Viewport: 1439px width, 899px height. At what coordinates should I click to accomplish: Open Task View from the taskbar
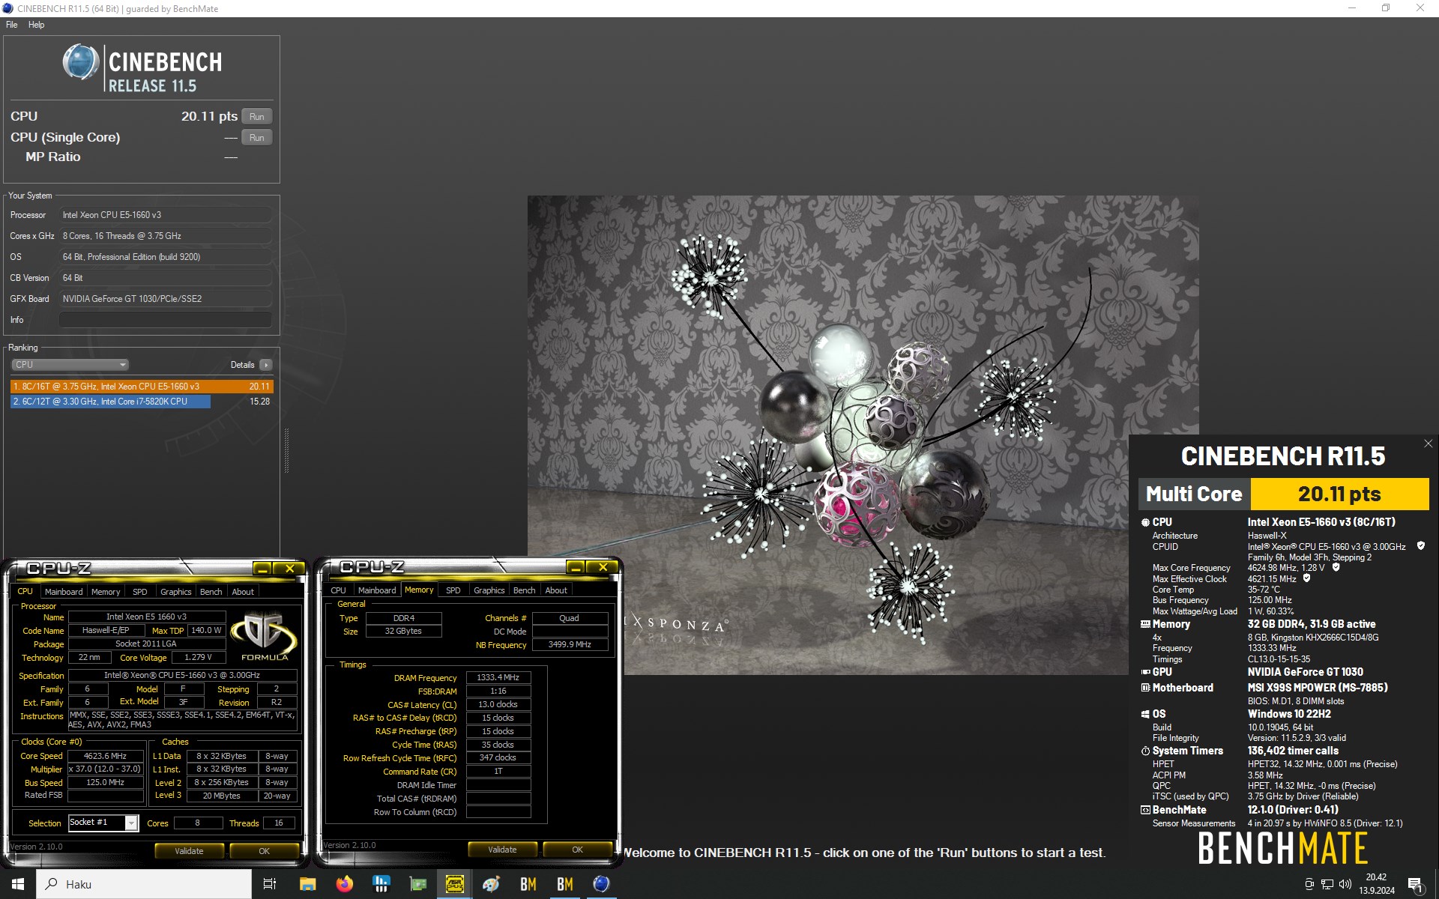click(270, 884)
